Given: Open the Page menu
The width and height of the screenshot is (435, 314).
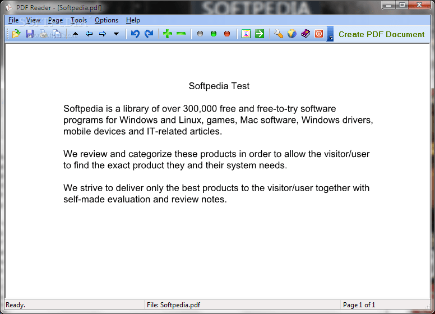Looking at the screenshot, I should pyautogui.click(x=55, y=20).
